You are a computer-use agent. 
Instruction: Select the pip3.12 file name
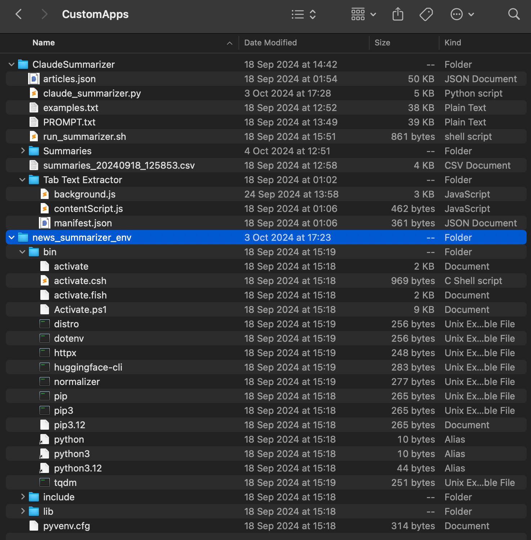(70, 425)
